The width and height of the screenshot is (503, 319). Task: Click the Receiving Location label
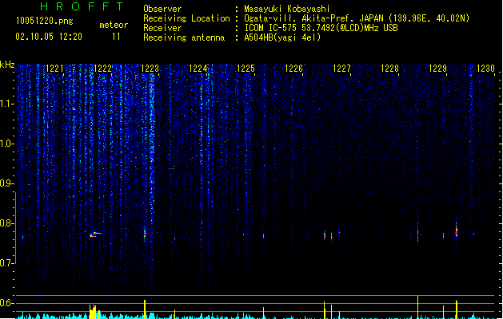(x=186, y=18)
